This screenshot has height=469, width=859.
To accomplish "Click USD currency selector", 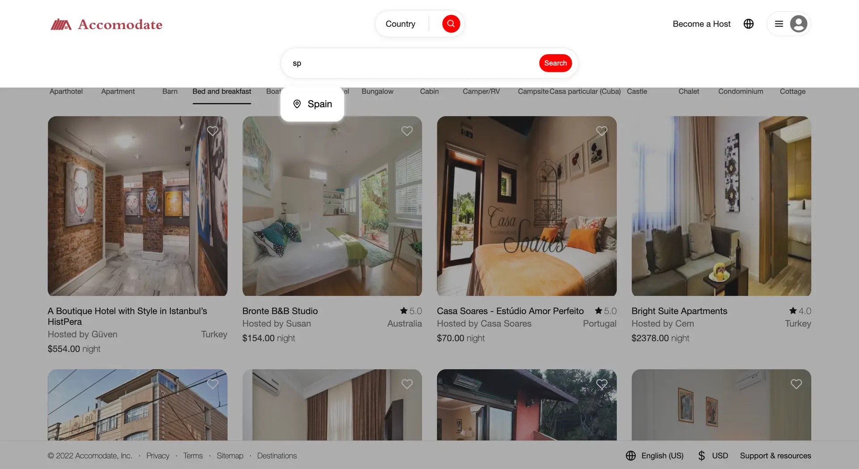I will point(720,456).
